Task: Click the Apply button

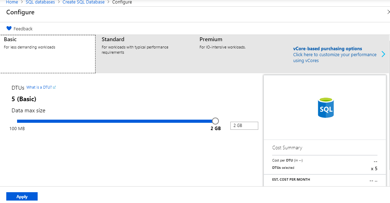Action: pyautogui.click(x=22, y=196)
